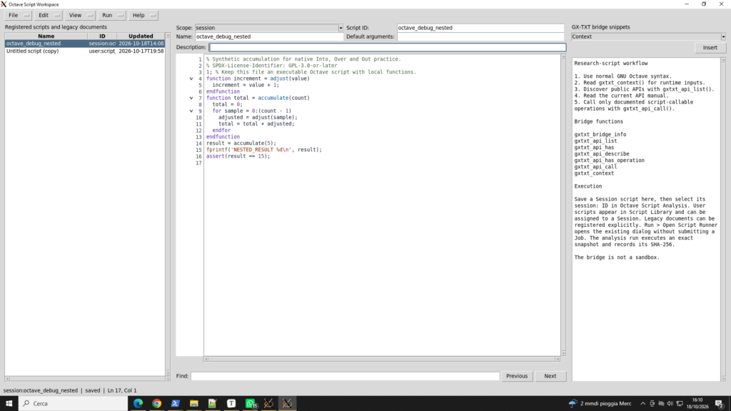Open the Scope session dropdown
The height and width of the screenshot is (411, 731).
(269, 28)
